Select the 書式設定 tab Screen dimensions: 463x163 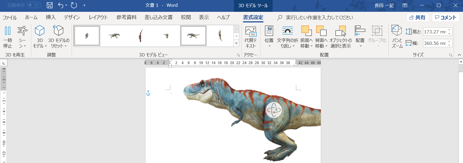click(x=253, y=17)
